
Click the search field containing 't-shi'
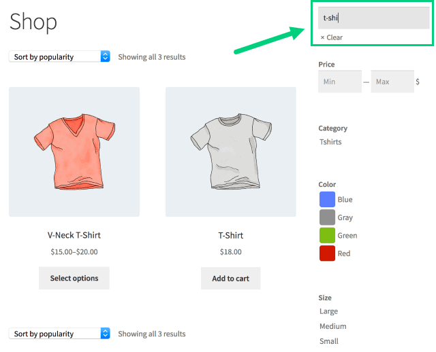pyautogui.click(x=373, y=18)
